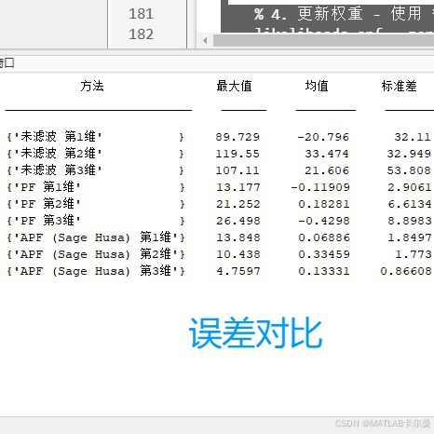Click the standard deviation value 53.808

point(409,170)
